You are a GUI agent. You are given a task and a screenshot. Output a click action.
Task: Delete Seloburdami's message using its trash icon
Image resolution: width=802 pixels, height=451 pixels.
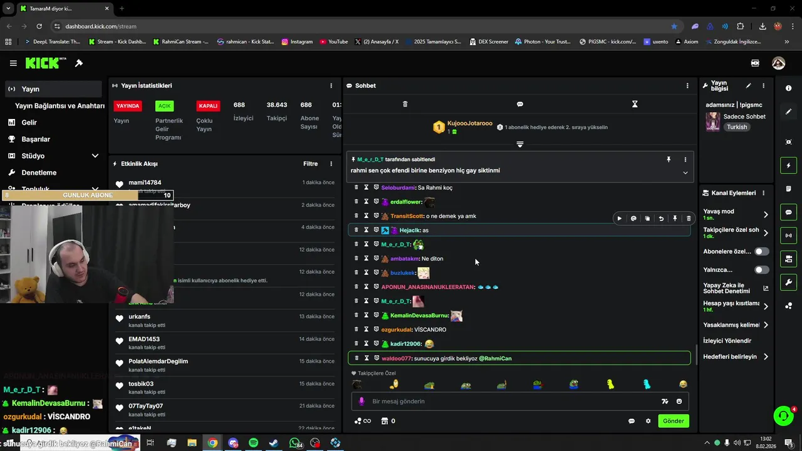tap(357, 187)
